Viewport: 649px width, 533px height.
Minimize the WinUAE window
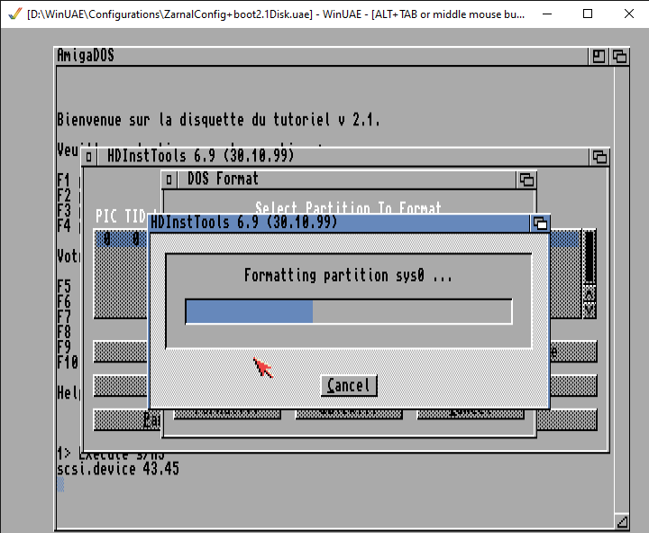point(547,14)
